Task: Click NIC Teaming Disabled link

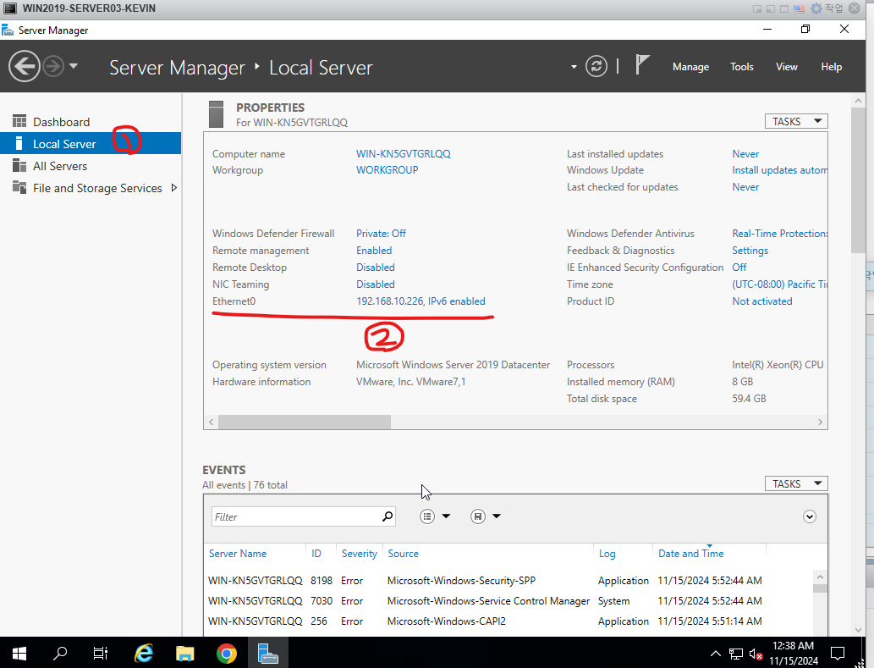Action: click(375, 284)
